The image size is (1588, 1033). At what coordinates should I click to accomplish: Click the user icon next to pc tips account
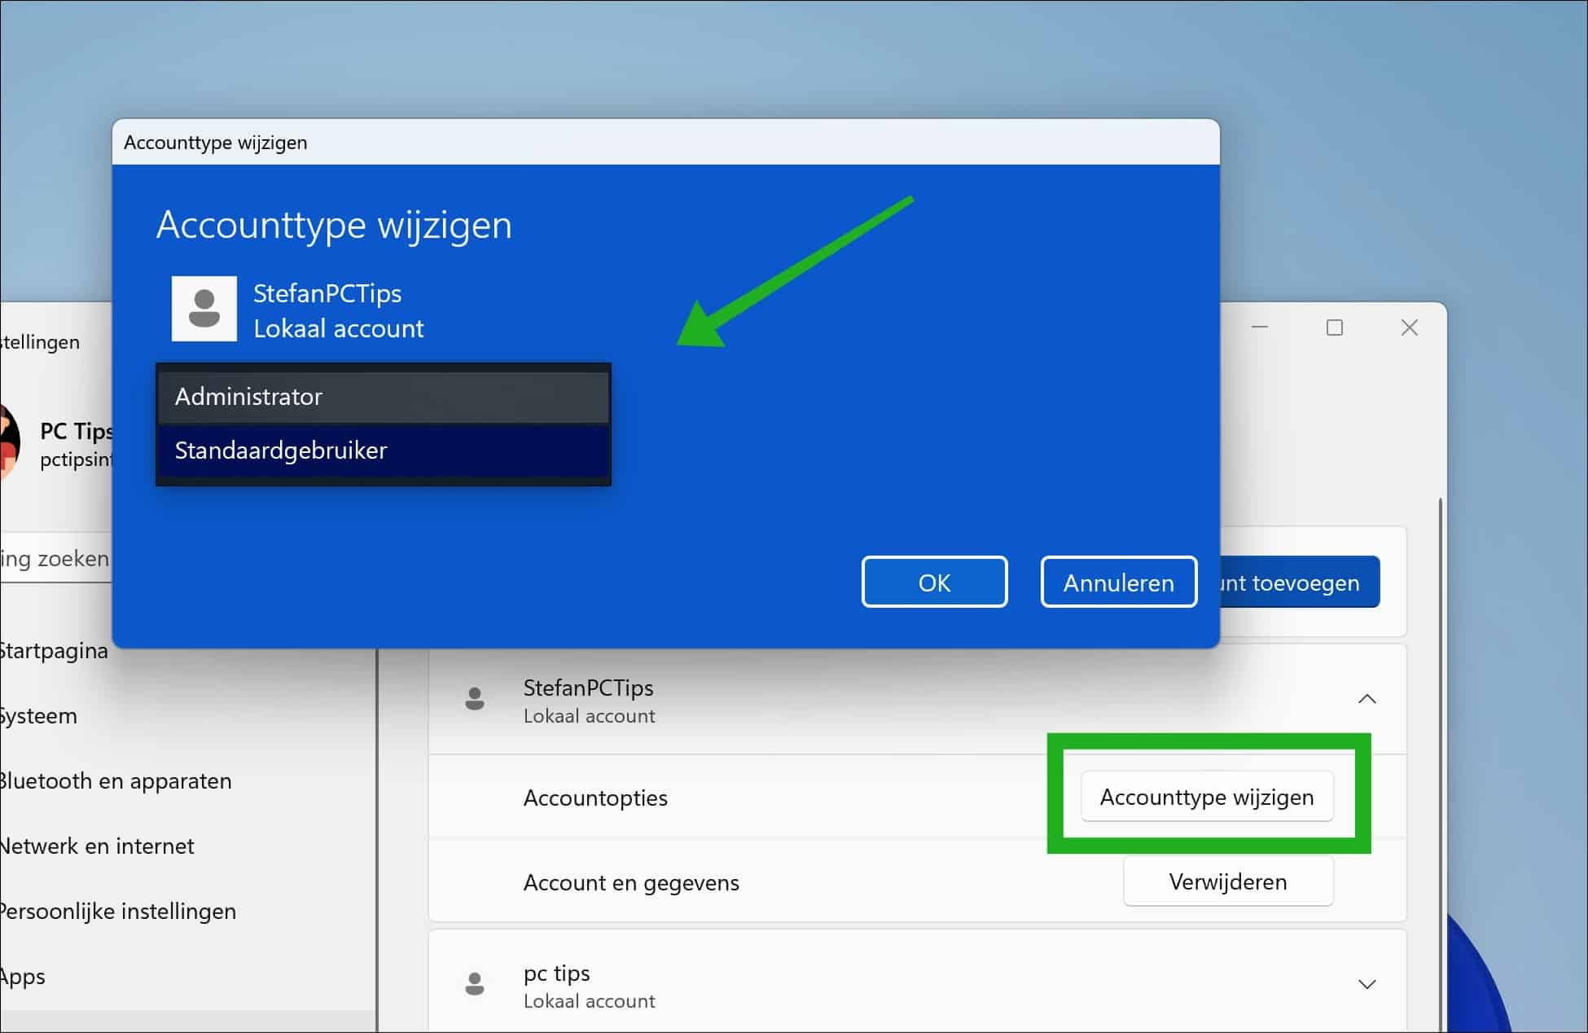pyautogui.click(x=476, y=983)
